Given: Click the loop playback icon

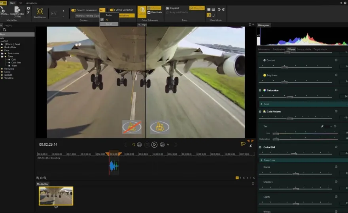Looking at the screenshot, I should pyautogui.click(x=134, y=145).
